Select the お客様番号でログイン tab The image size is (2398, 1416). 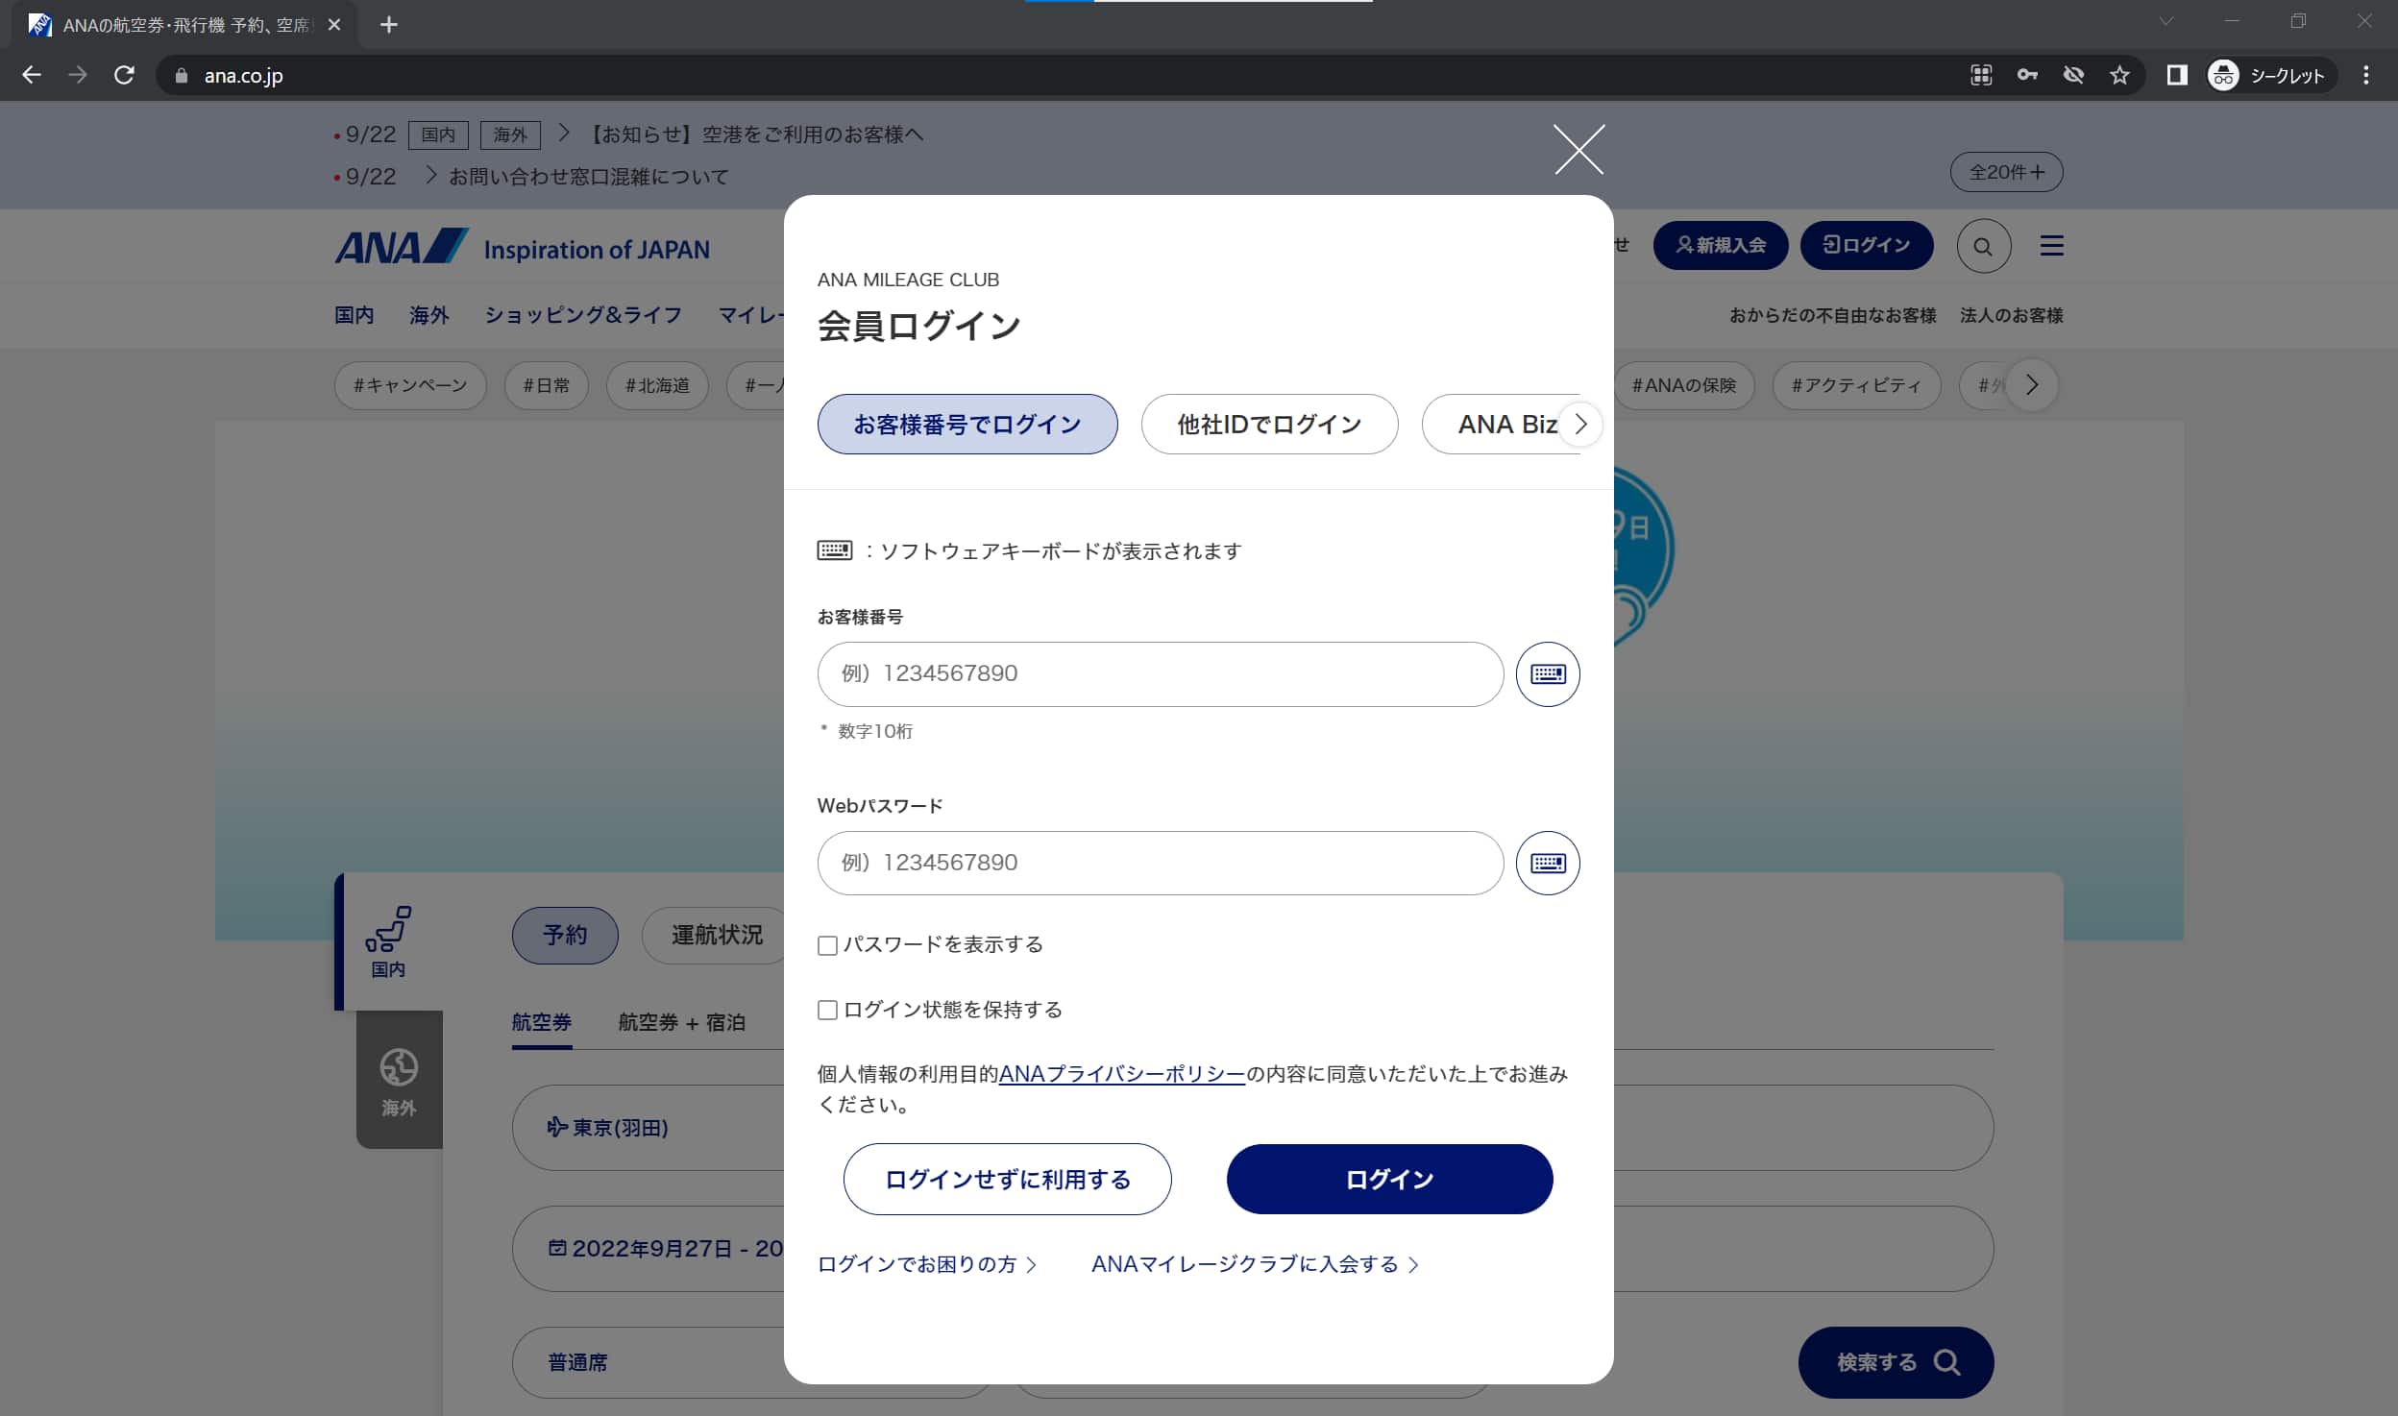967,424
